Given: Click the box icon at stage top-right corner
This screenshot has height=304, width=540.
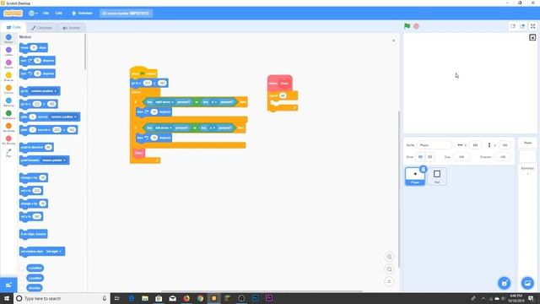Looking at the screenshot, I should (x=532, y=37).
